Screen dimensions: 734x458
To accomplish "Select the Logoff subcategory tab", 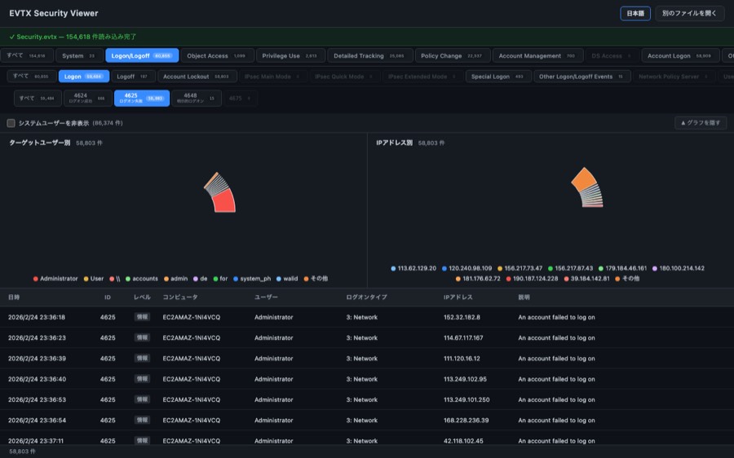I will (133, 77).
